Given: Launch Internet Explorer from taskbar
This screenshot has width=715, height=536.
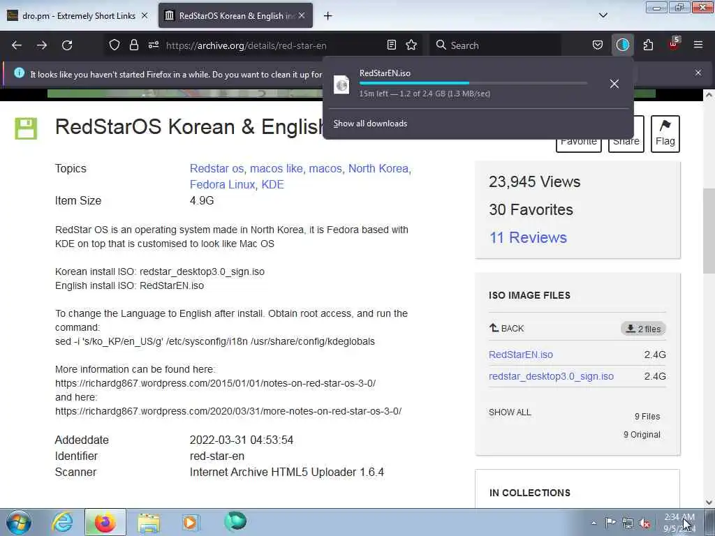Looking at the screenshot, I should pyautogui.click(x=62, y=523).
